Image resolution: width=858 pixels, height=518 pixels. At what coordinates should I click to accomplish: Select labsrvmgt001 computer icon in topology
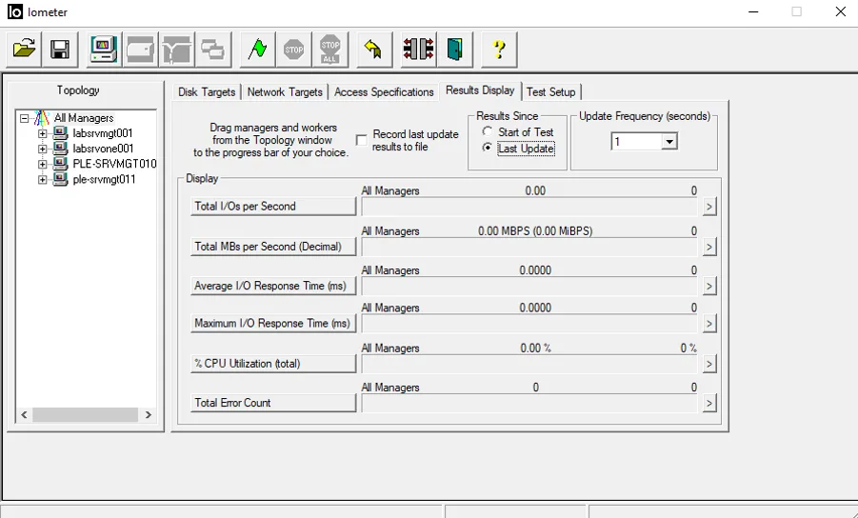(61, 133)
